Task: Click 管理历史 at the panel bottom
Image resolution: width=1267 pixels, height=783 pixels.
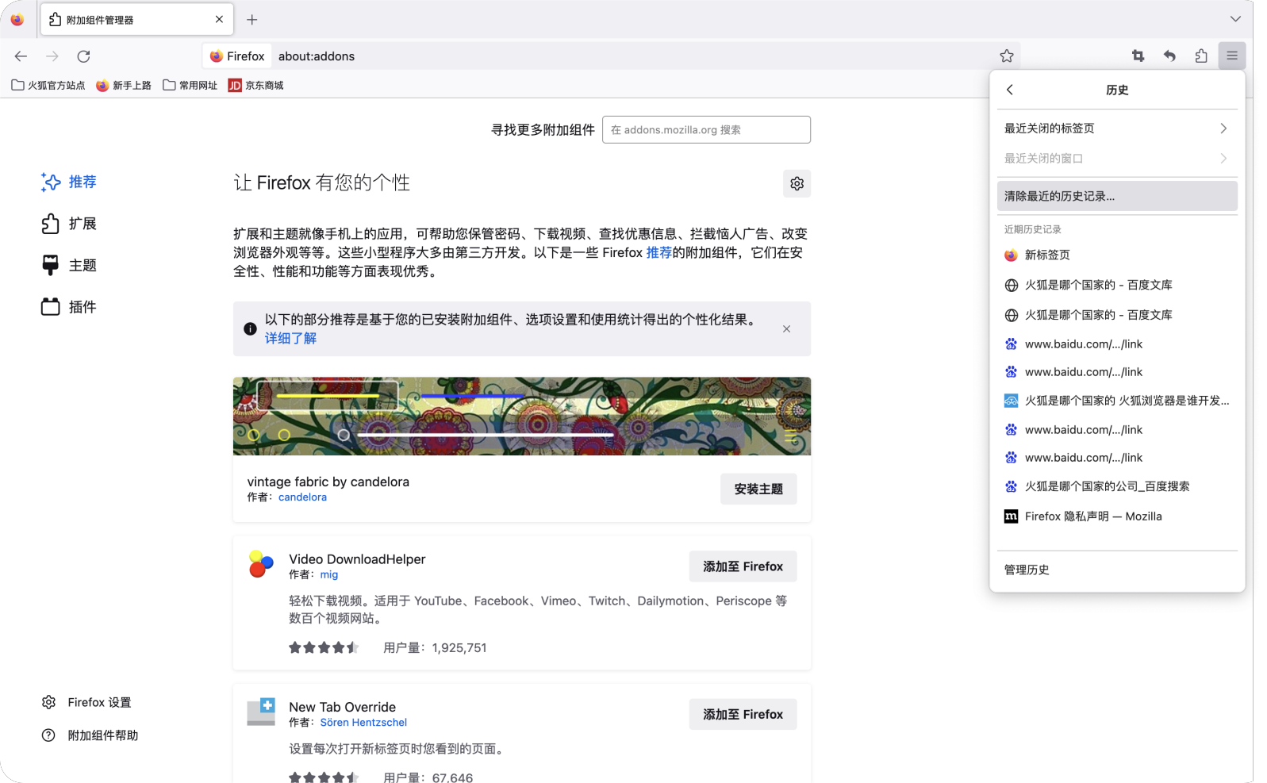Action: (x=1117, y=570)
